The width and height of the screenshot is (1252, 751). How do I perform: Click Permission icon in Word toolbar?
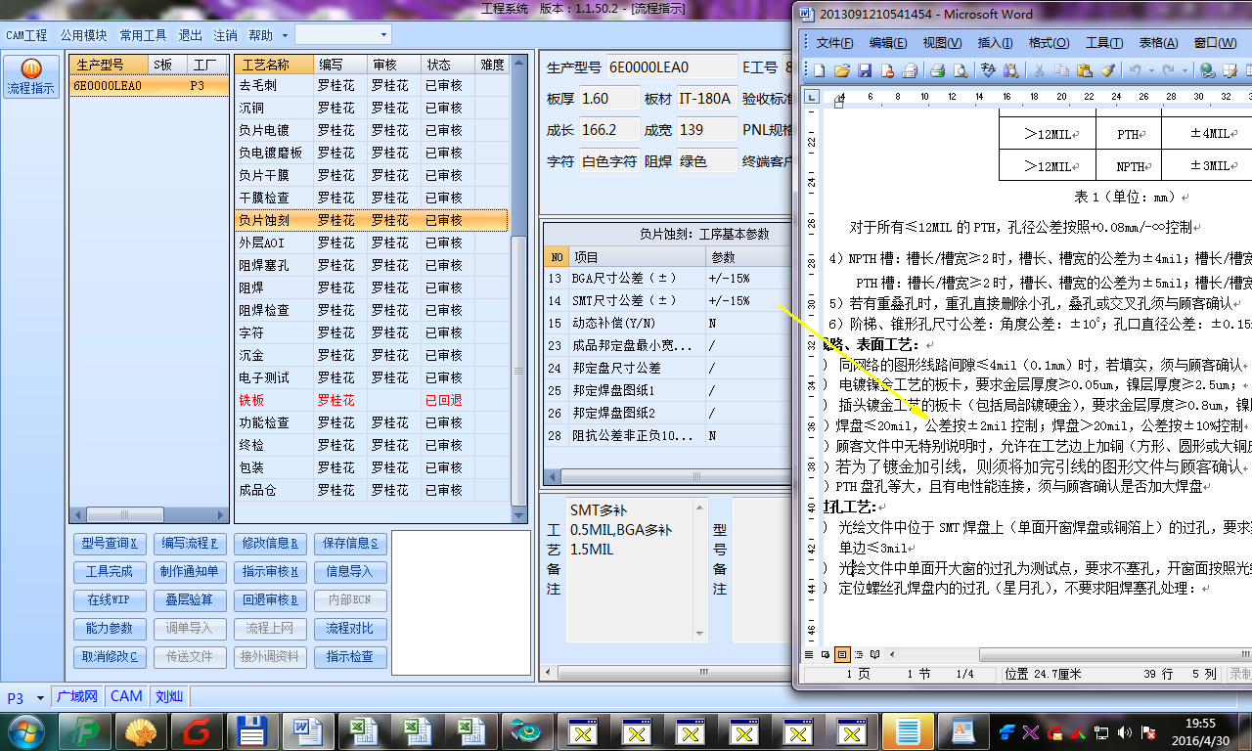point(887,70)
